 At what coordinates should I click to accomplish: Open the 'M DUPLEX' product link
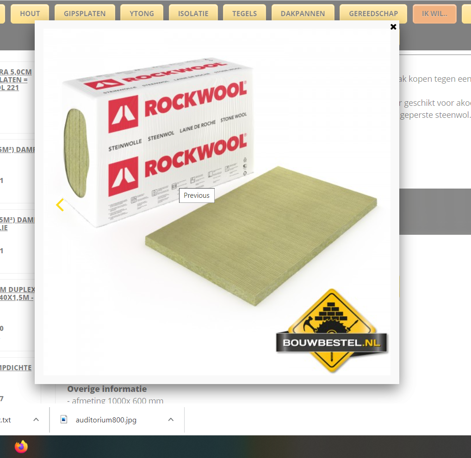click(17, 293)
